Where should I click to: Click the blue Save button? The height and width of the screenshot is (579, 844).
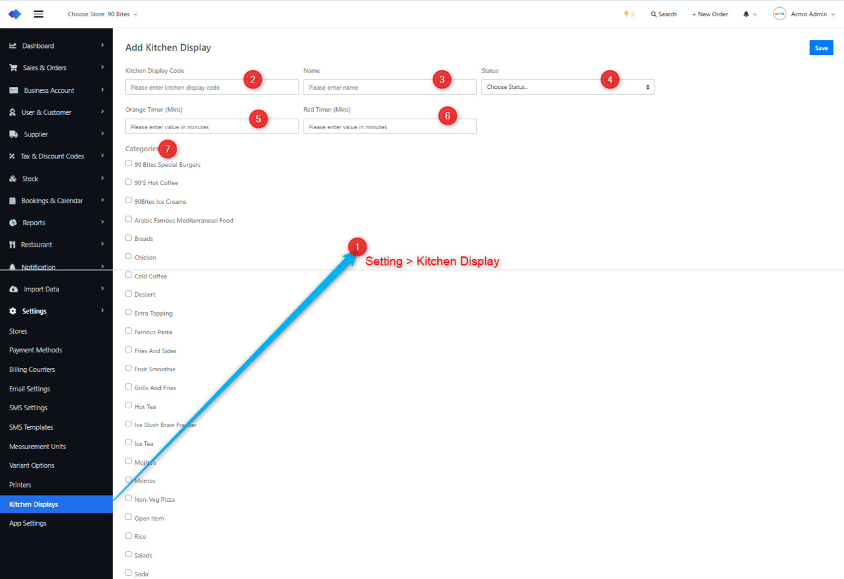point(821,48)
